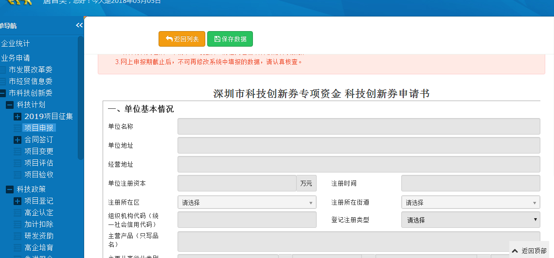Collapse the 市科技创新委 tree node

2,93
